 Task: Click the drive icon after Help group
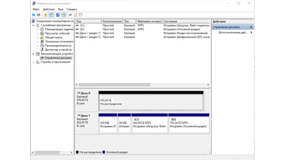coord(70,15)
